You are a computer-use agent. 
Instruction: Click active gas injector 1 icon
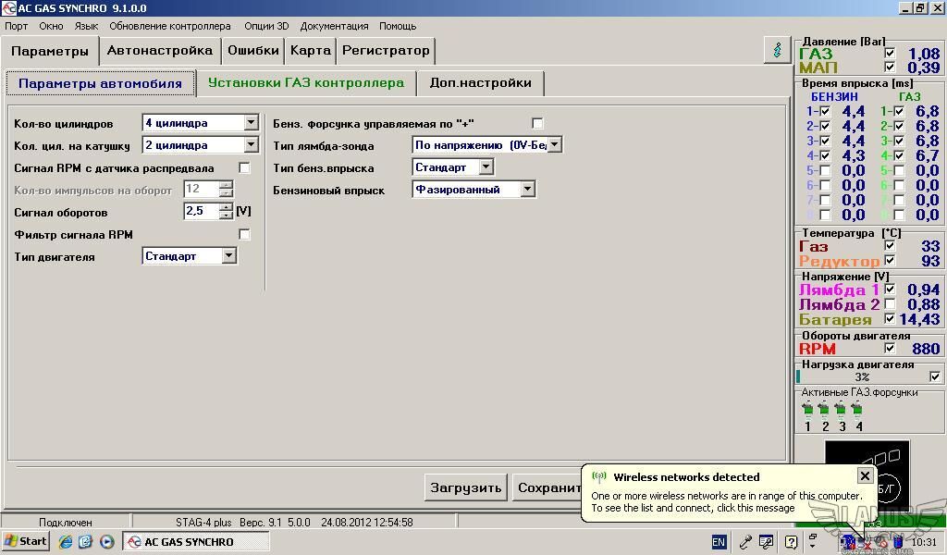point(807,410)
